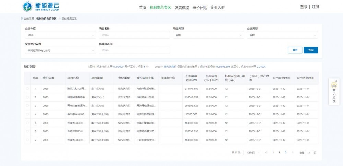
Task: Click the next page arrow in pagination
Action: click(293, 152)
